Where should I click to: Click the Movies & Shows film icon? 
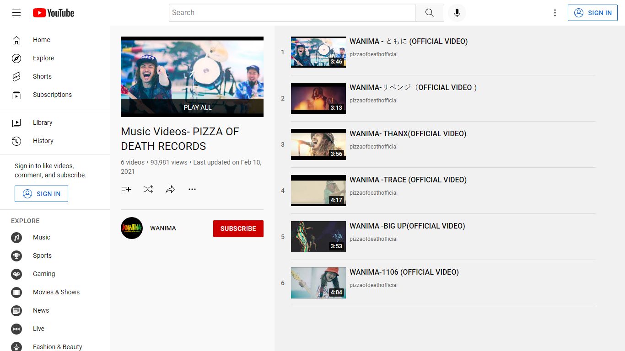(x=16, y=292)
